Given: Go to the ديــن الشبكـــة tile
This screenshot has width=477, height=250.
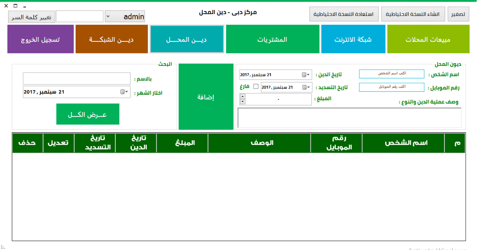Looking at the screenshot, I should pos(111,39).
